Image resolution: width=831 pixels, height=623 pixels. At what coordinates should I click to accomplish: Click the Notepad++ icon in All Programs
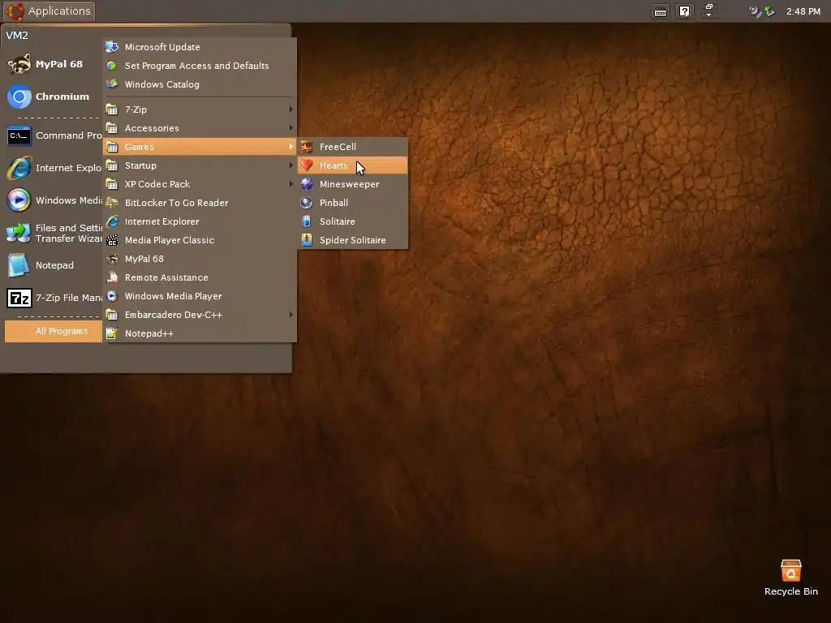pos(112,333)
